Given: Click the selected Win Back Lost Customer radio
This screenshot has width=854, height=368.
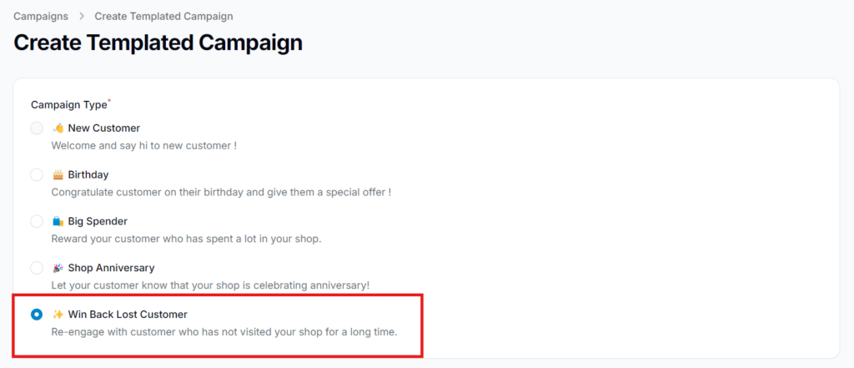Looking at the screenshot, I should tap(37, 315).
